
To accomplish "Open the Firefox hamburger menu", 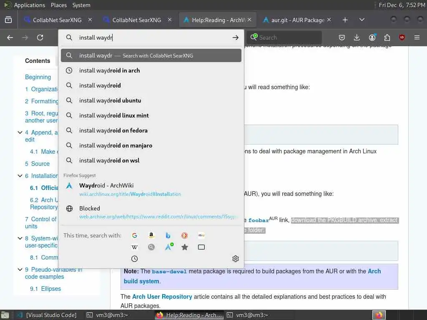I will click(x=417, y=37).
